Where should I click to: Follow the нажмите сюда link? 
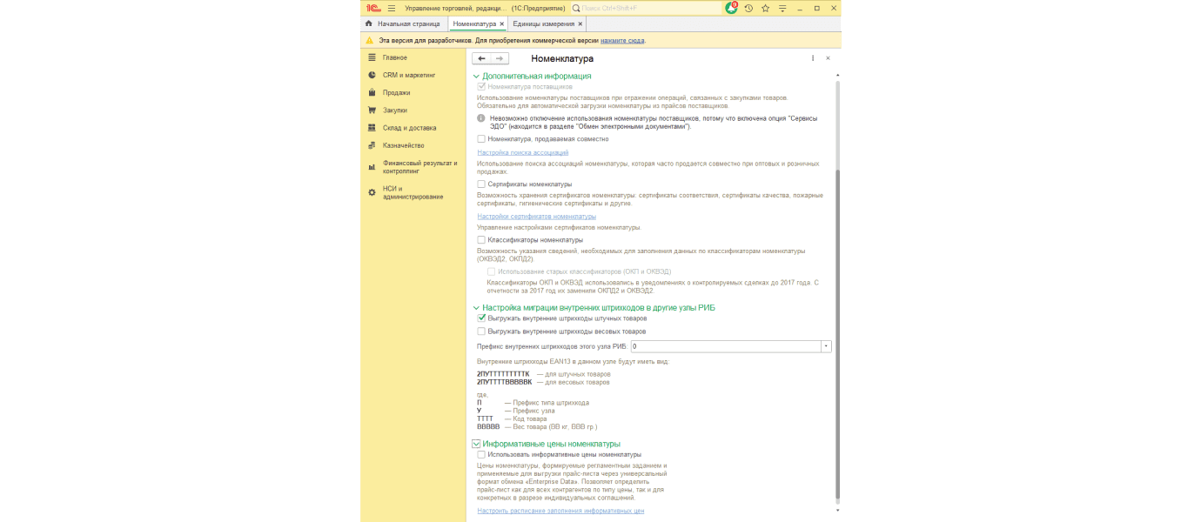click(622, 40)
